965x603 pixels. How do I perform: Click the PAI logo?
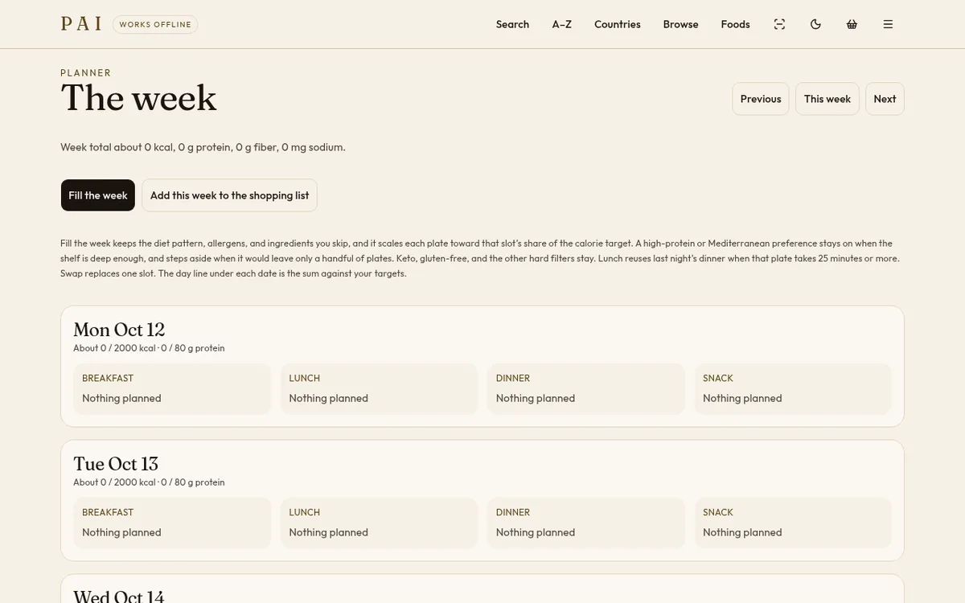pos(81,24)
